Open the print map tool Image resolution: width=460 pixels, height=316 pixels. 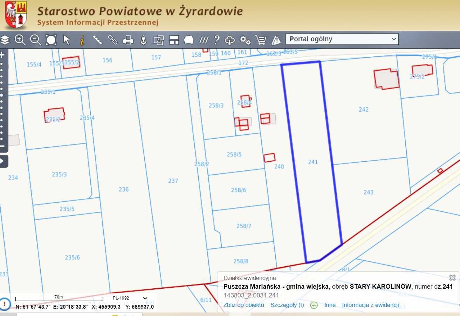128,40
